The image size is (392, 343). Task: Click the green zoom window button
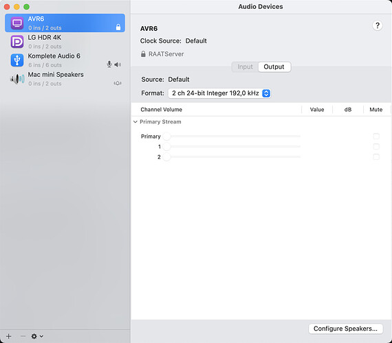pyautogui.click(x=27, y=7)
